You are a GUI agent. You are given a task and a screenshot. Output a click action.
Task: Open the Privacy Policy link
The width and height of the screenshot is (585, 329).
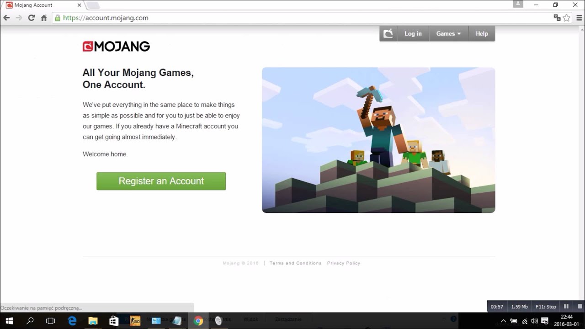click(x=344, y=263)
